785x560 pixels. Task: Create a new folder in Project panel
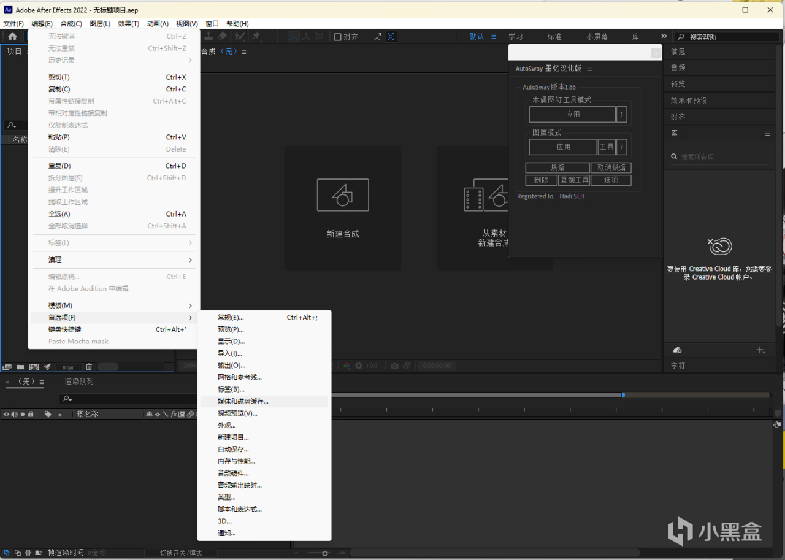click(x=20, y=367)
